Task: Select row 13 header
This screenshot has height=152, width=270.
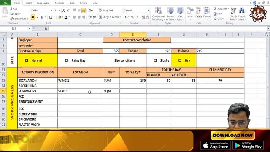Action: click(3, 81)
